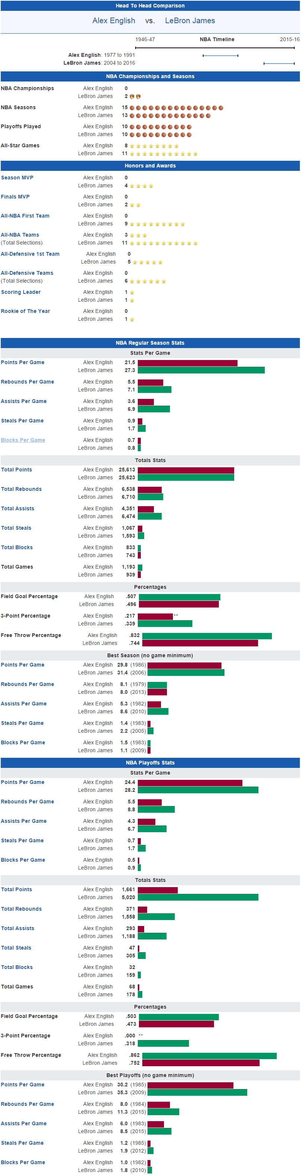Screen dimensions: 301x1175
Task: Open the Season MVP award link
Action: (x=17, y=178)
